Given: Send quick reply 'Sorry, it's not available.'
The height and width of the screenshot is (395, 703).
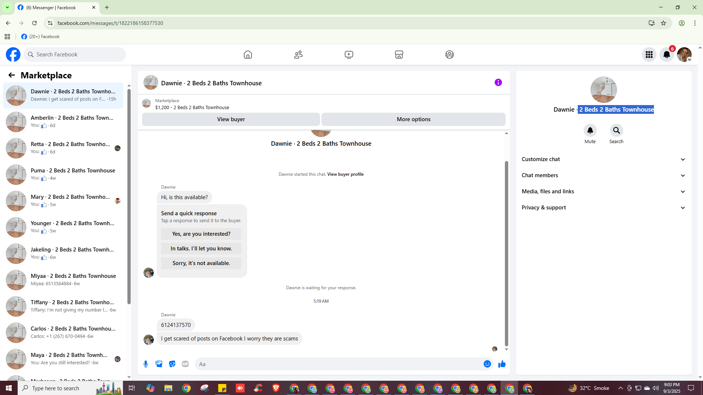Looking at the screenshot, I should tap(201, 263).
